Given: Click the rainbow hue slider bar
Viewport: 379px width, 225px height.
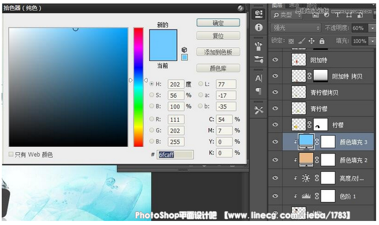Looking at the screenshot, I should pos(138,87).
